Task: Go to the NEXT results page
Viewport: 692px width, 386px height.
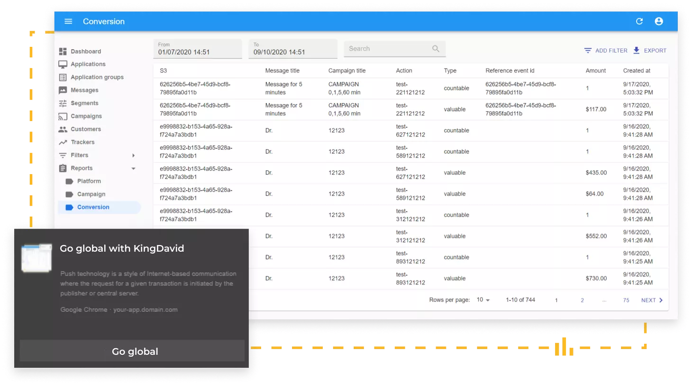Action: (x=652, y=300)
